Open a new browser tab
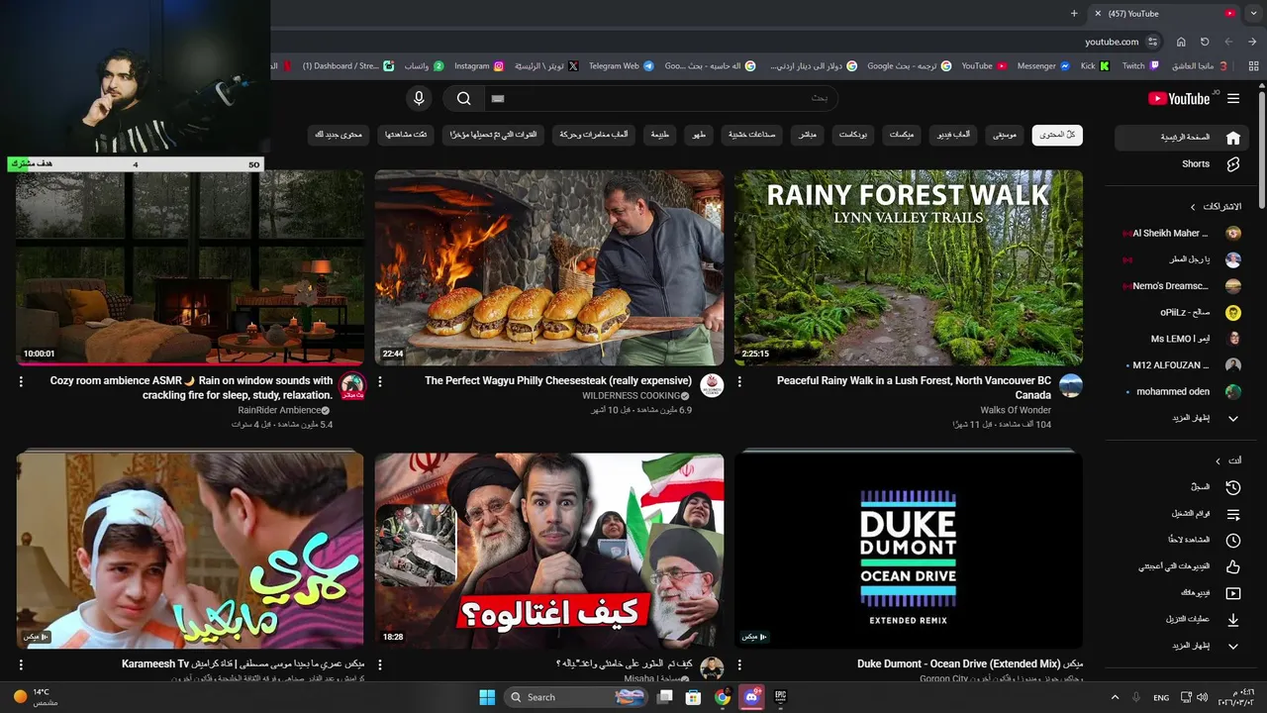Screen dimensions: 1267x713 pyautogui.click(x=1074, y=13)
